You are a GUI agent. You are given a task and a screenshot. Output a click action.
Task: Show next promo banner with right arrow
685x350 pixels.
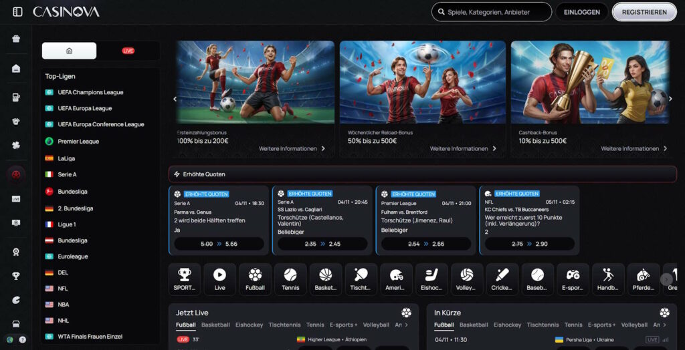pos(670,99)
